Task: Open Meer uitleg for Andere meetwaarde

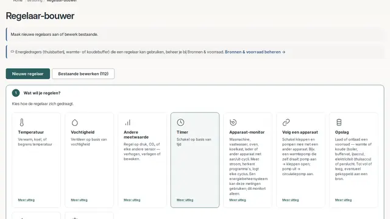Action: 132,200
